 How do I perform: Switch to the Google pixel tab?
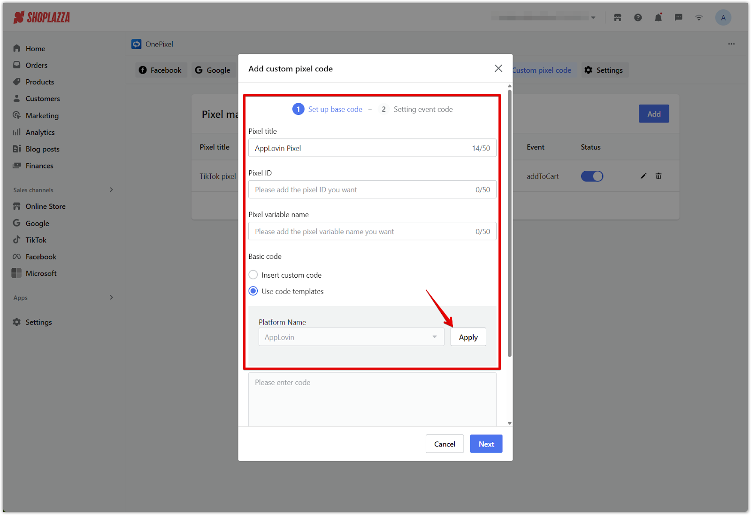(x=213, y=70)
